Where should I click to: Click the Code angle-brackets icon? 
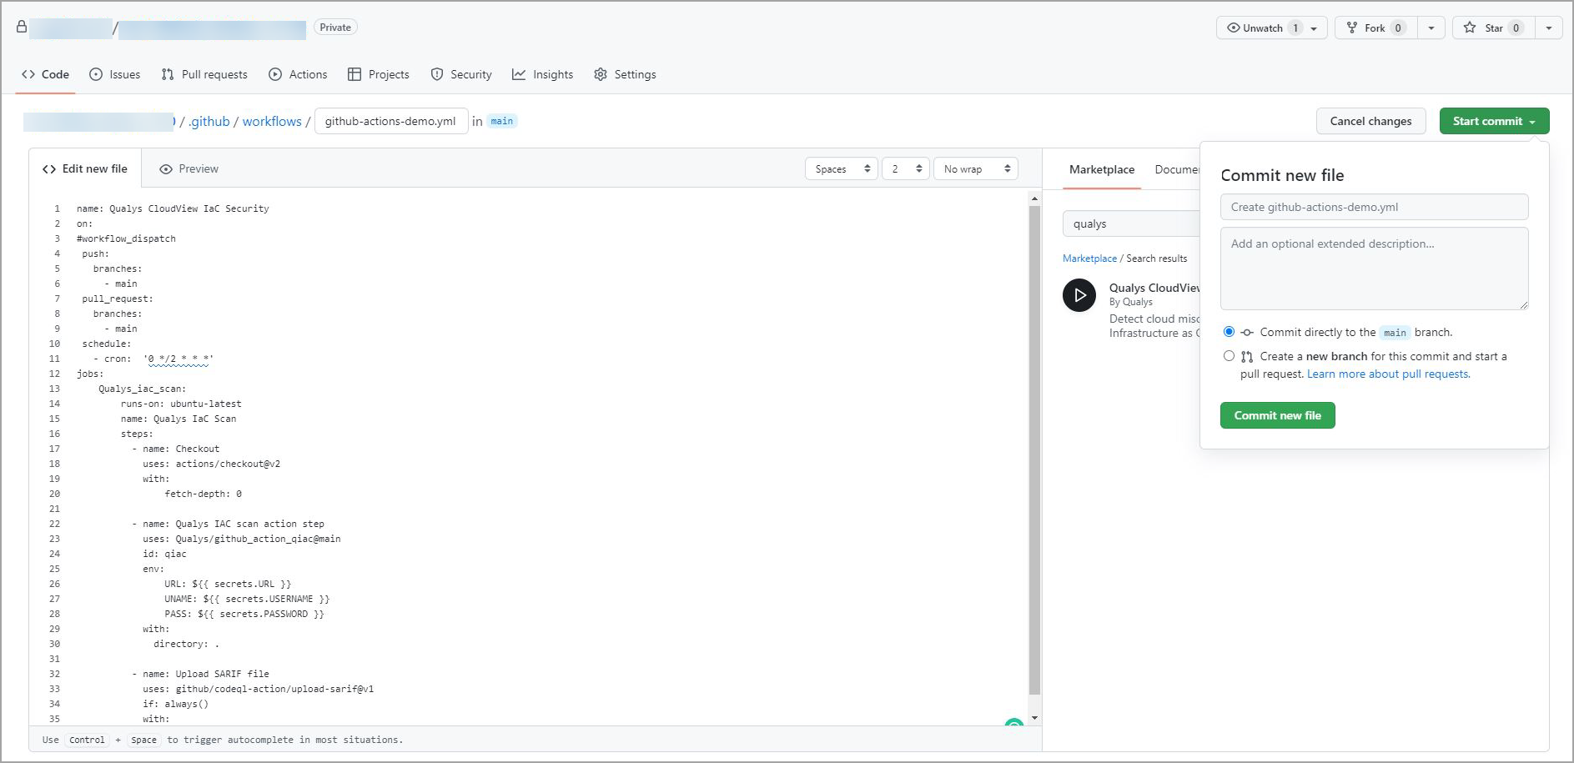(28, 74)
